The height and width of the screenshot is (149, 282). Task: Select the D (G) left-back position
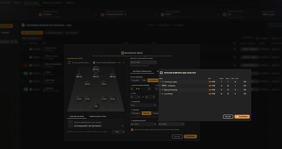79,99
